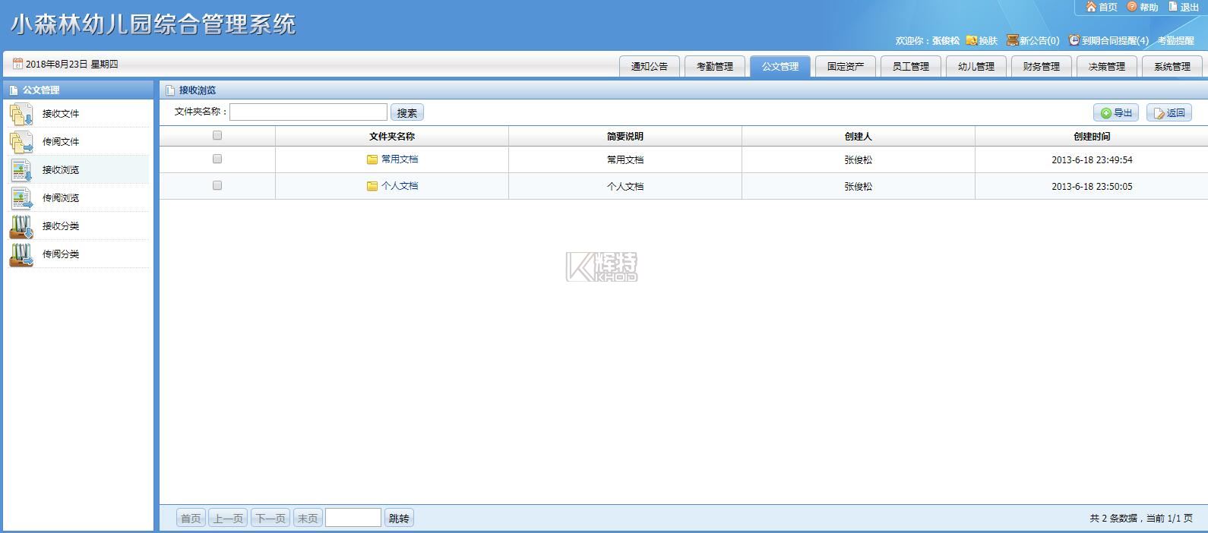
Task: Toggle the select-all checkbox in table header
Action: coord(217,136)
